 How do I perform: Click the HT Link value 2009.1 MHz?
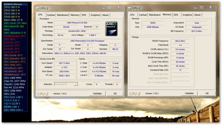pos(64,76)
